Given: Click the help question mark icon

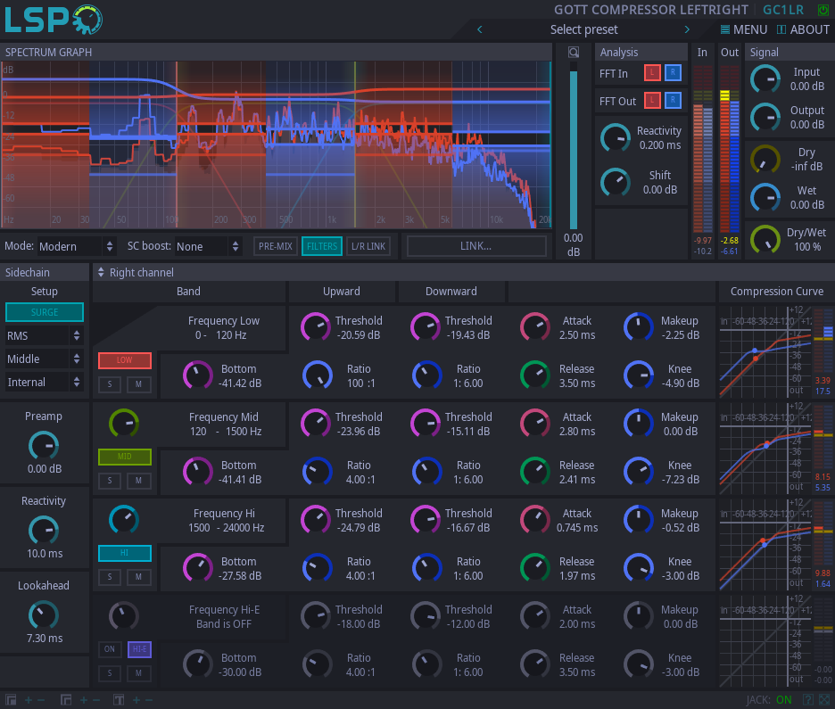Looking at the screenshot, I should 808,700.
